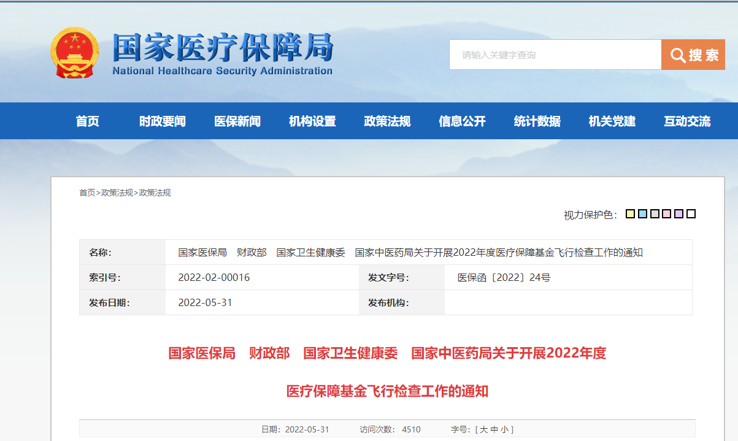Open the 机构设置 navigation item

[x=312, y=121]
